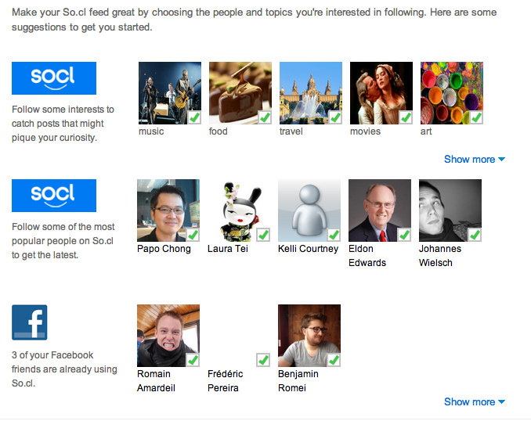This screenshot has height=421, width=531.
Task: Click the Johannes Wielsch name link
Action: pyautogui.click(x=439, y=256)
